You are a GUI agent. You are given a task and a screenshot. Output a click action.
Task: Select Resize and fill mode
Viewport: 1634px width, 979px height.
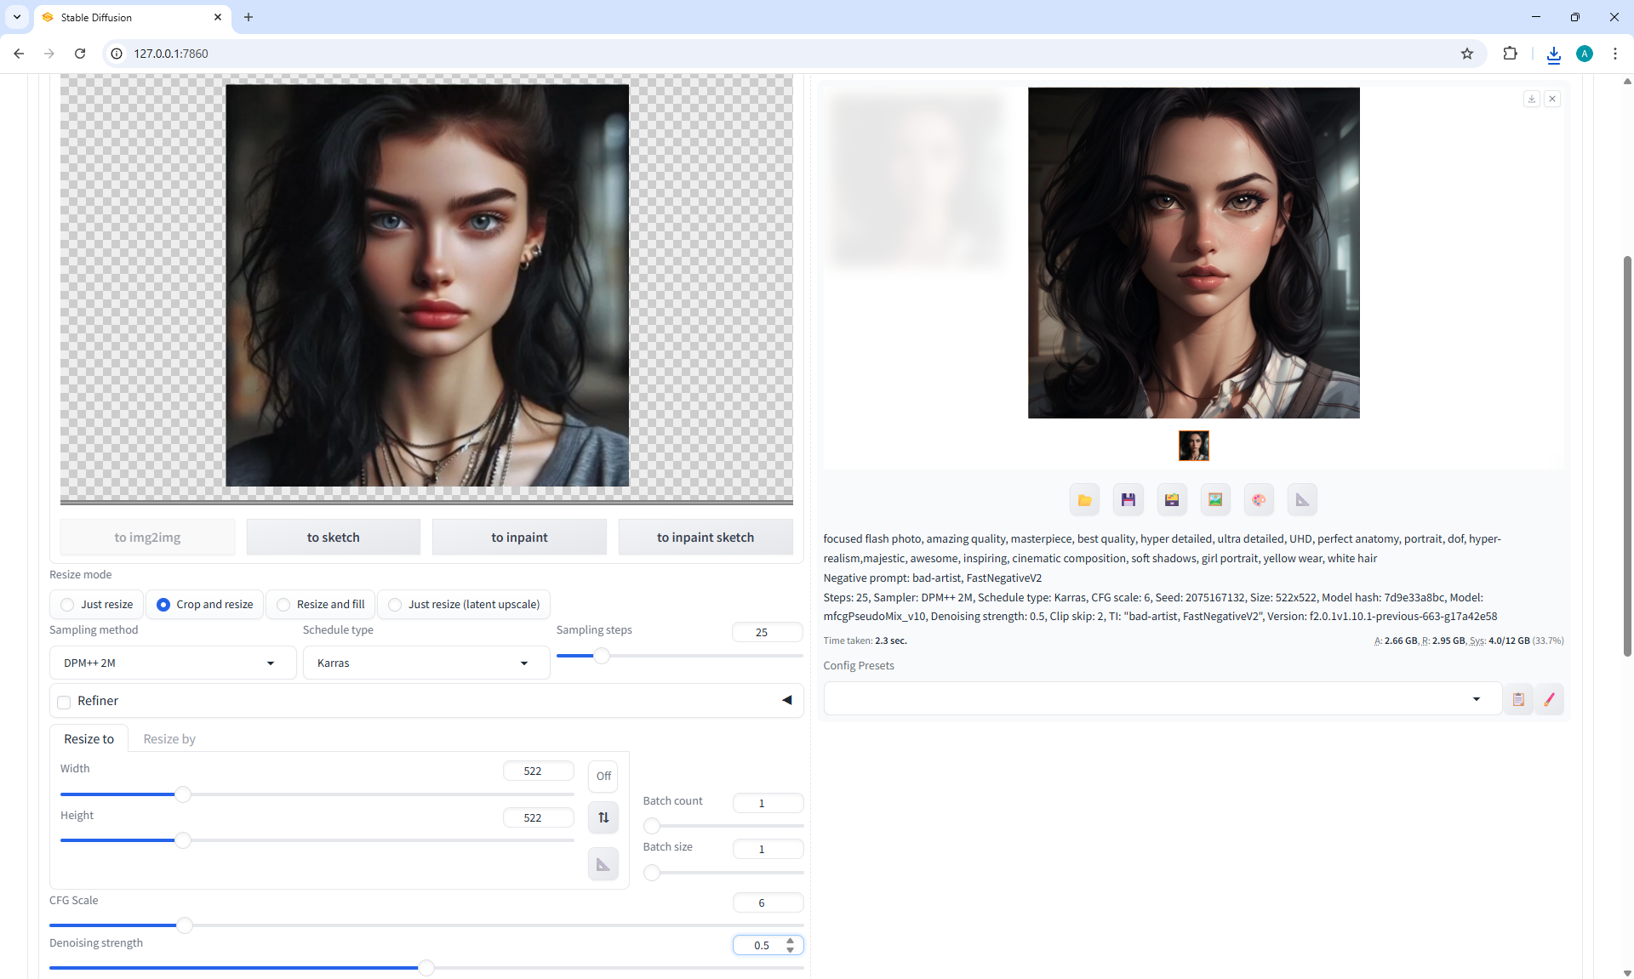click(283, 605)
